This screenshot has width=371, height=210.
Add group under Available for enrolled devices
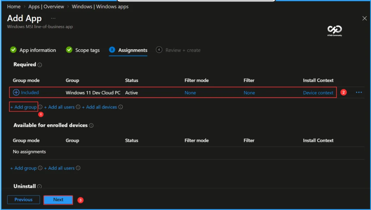pos(24,168)
